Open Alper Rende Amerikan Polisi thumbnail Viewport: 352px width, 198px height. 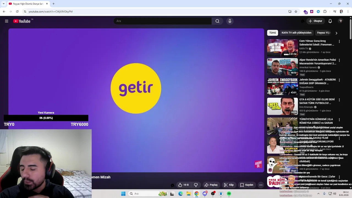282,67
